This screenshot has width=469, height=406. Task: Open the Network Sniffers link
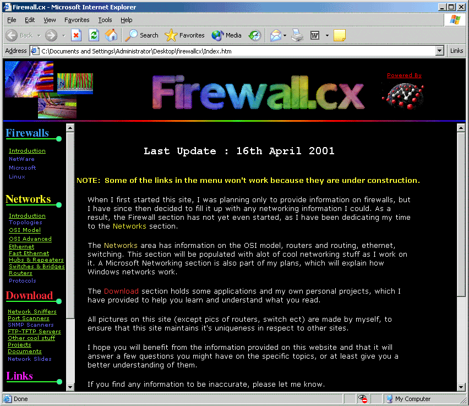point(32,311)
